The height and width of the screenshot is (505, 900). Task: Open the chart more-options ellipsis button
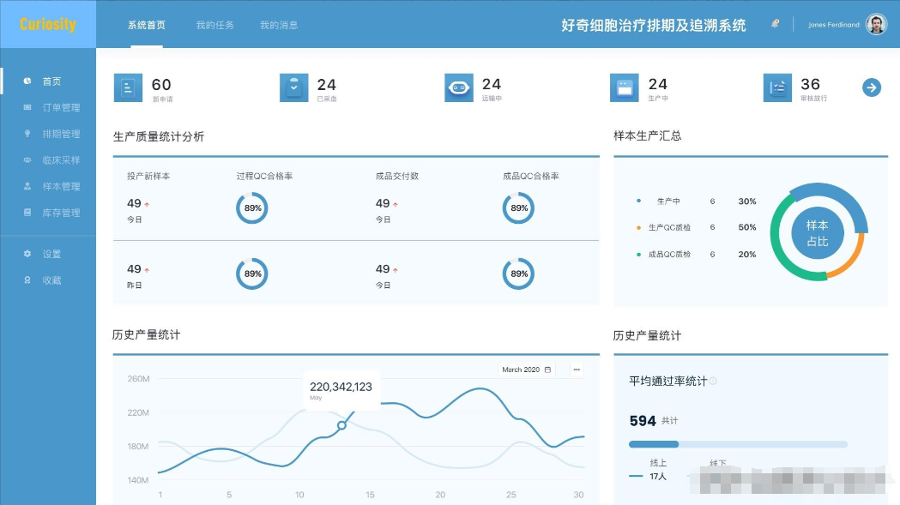point(577,370)
